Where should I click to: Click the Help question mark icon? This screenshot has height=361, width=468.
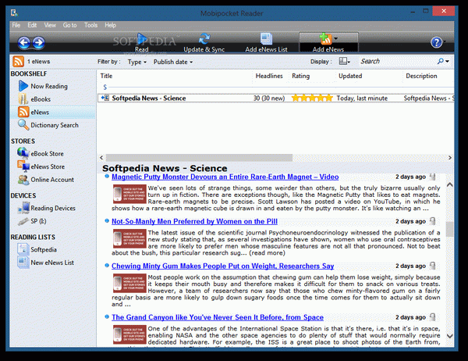click(x=436, y=42)
